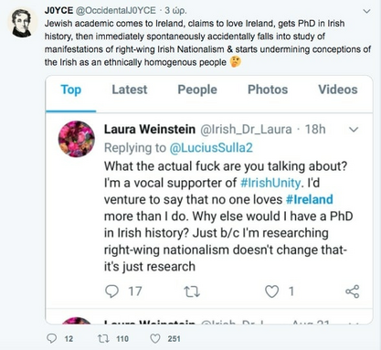Retweet Laura Weinstein's embedded tweet
The height and width of the screenshot is (350, 381).
[192, 292]
